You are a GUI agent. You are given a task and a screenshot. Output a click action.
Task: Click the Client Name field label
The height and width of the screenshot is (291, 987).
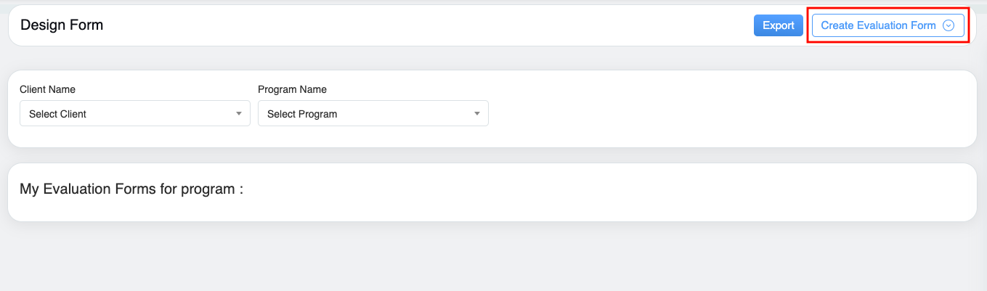(47, 89)
